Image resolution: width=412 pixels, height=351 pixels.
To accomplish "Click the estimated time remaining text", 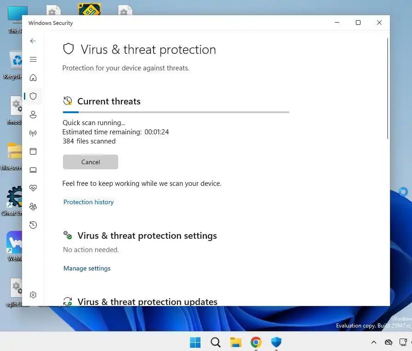I will click(115, 132).
